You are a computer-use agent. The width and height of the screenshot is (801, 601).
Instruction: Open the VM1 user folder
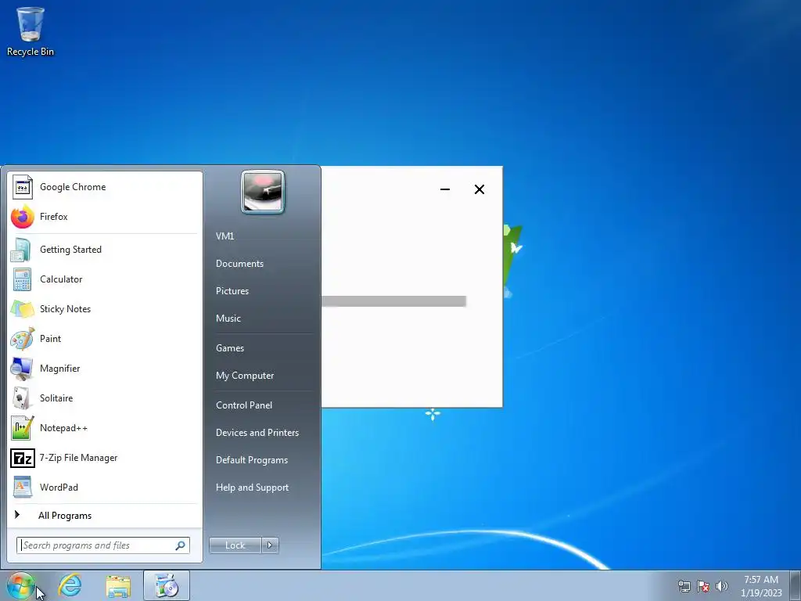point(224,236)
